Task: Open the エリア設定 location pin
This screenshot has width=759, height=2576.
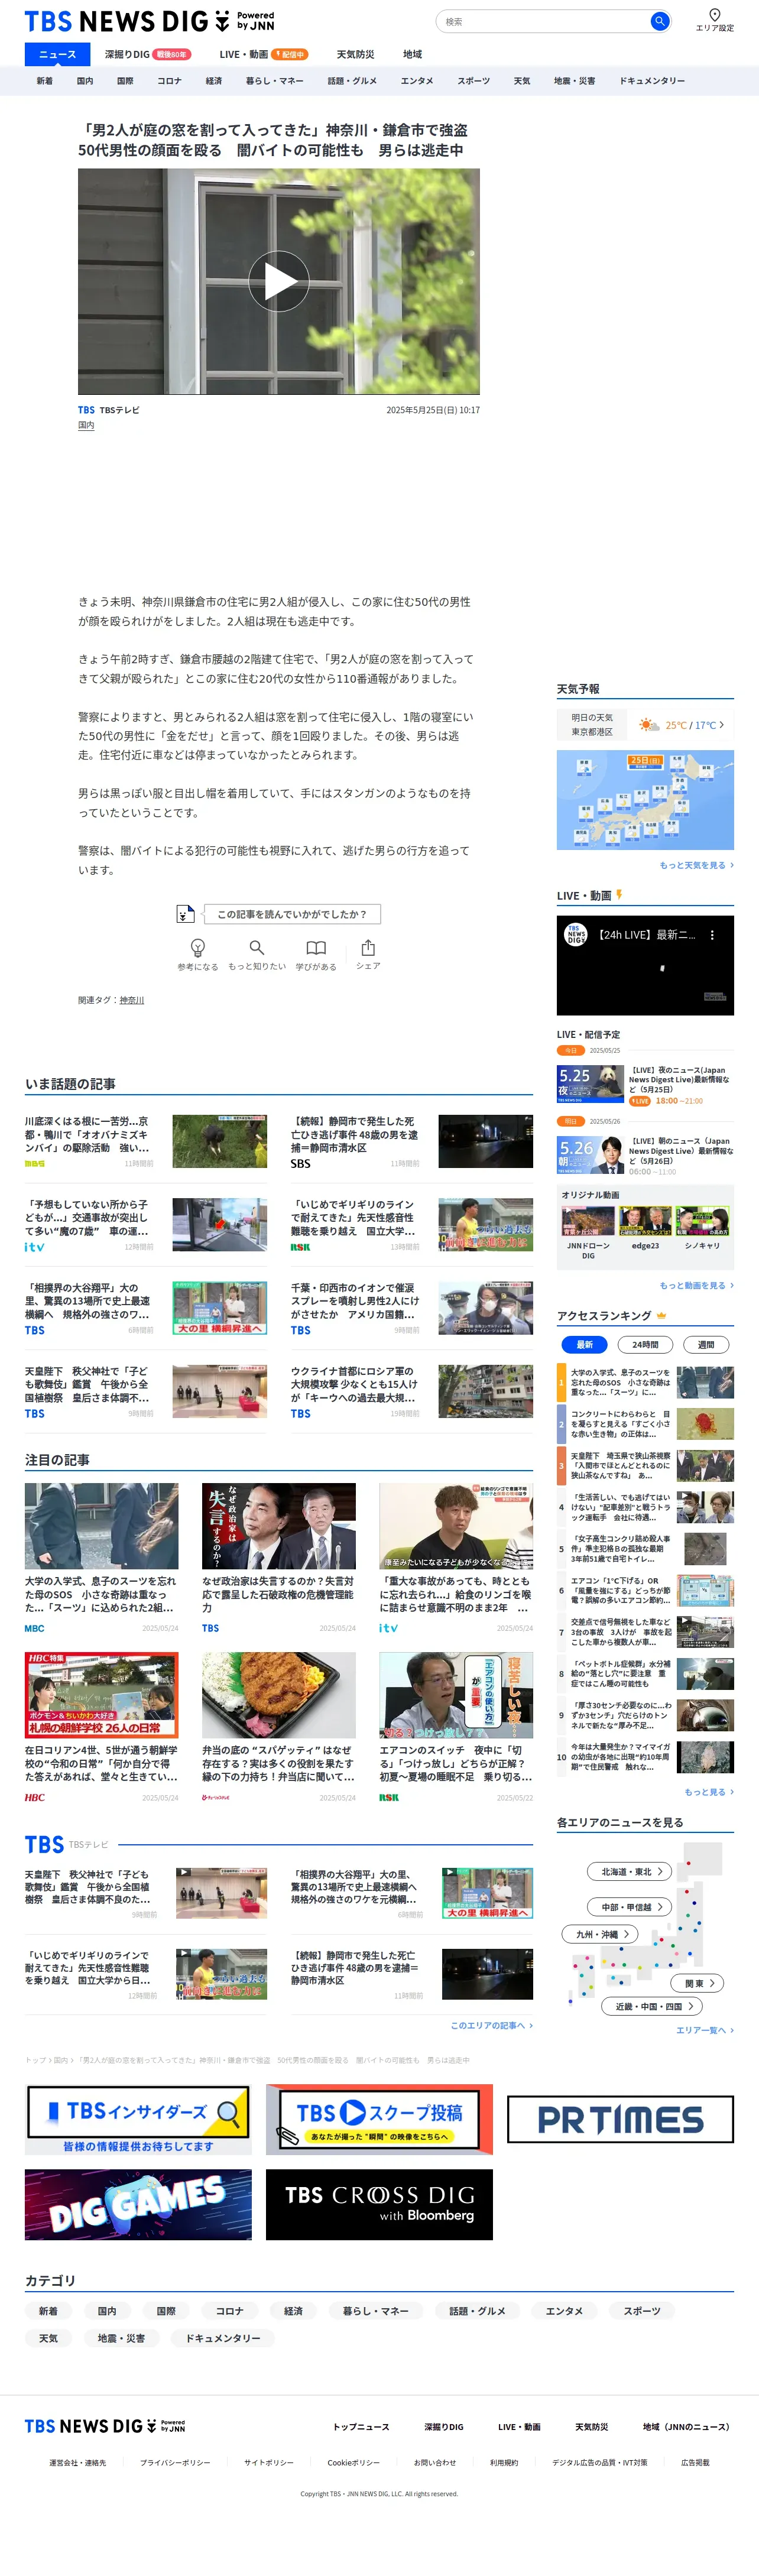Action: click(714, 19)
